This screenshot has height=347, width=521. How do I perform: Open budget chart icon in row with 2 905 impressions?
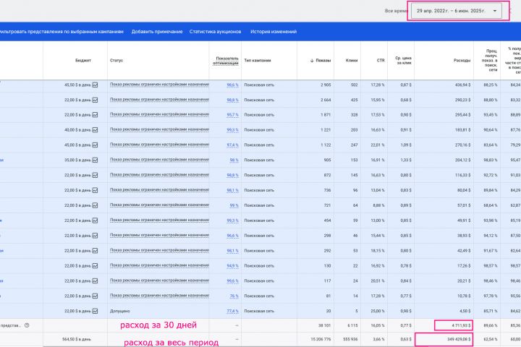95,85
